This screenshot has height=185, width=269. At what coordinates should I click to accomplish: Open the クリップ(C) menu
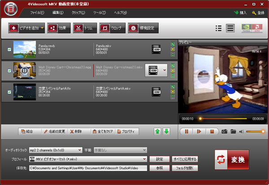(78, 13)
